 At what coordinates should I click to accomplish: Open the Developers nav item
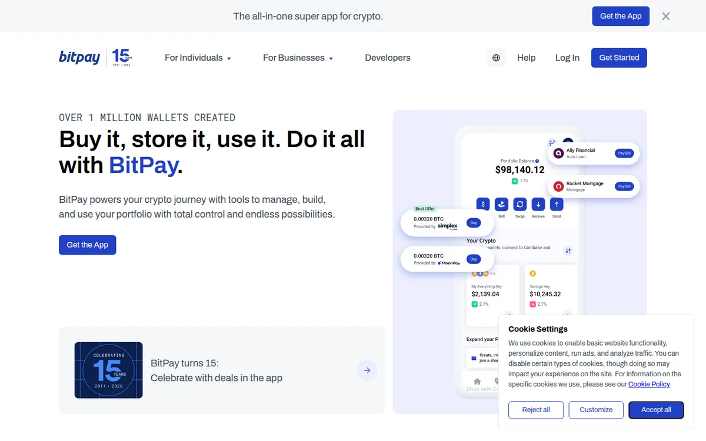[x=388, y=58]
